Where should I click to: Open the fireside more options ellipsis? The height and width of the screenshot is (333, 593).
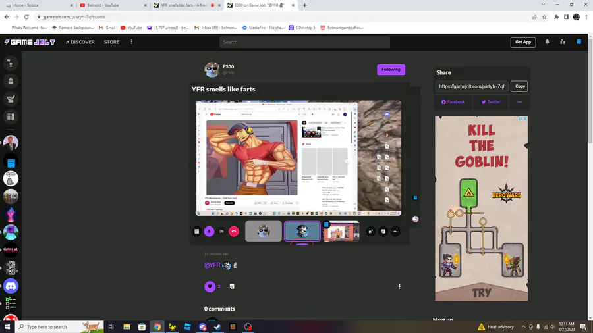tap(395, 232)
